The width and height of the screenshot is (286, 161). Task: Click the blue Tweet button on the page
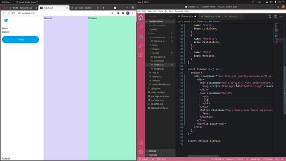click(x=21, y=40)
